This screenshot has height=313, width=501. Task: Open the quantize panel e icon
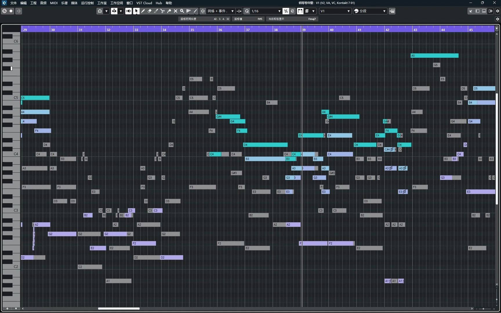[x=293, y=11]
